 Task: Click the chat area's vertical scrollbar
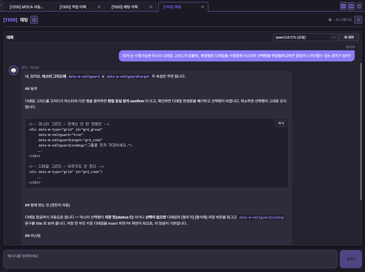click(x=361, y=131)
